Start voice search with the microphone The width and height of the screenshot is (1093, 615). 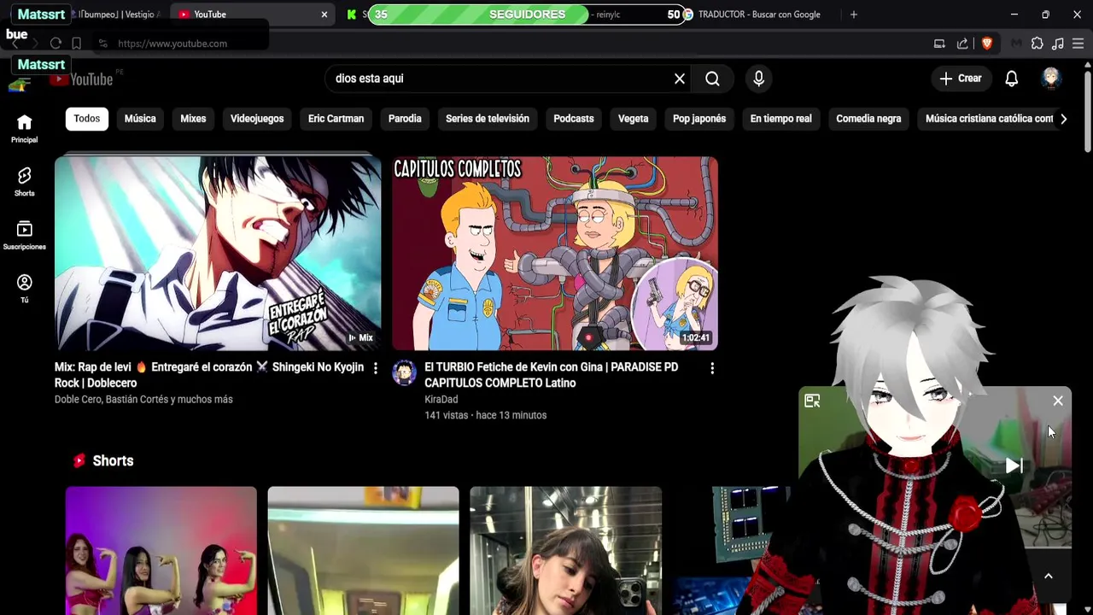coord(758,79)
